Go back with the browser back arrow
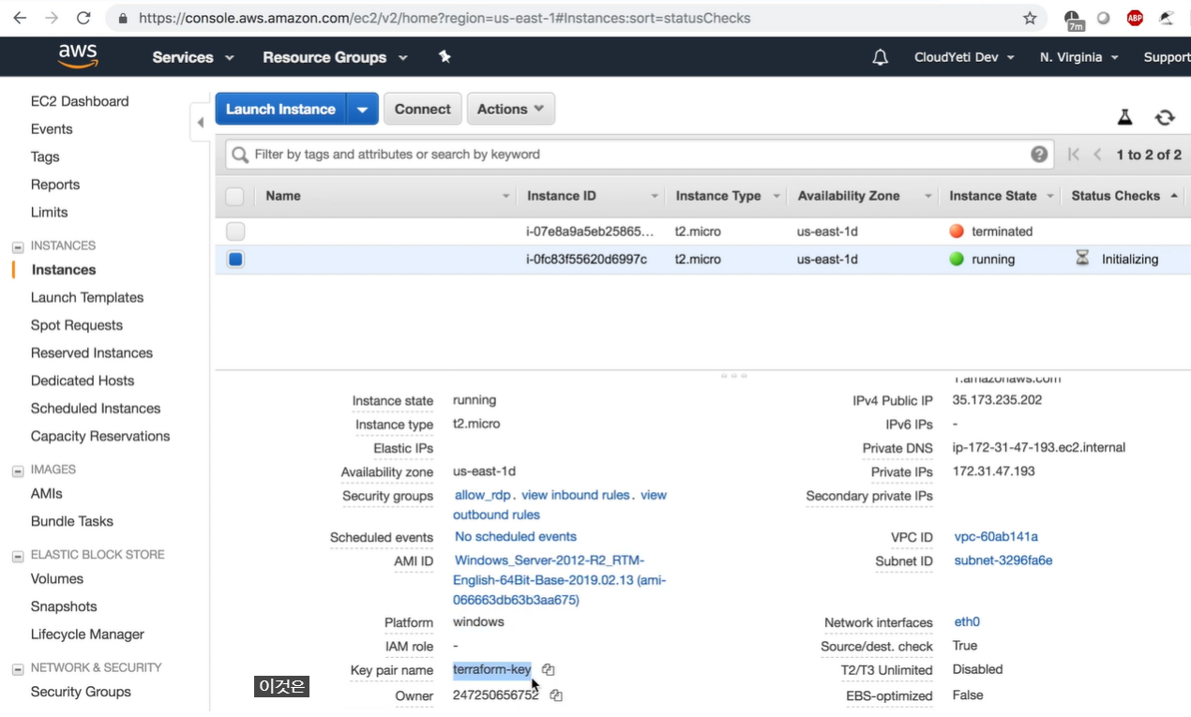 point(20,18)
